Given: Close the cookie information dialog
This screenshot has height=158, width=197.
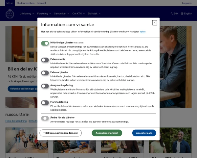Looking at the screenshot, I should 154,23.
